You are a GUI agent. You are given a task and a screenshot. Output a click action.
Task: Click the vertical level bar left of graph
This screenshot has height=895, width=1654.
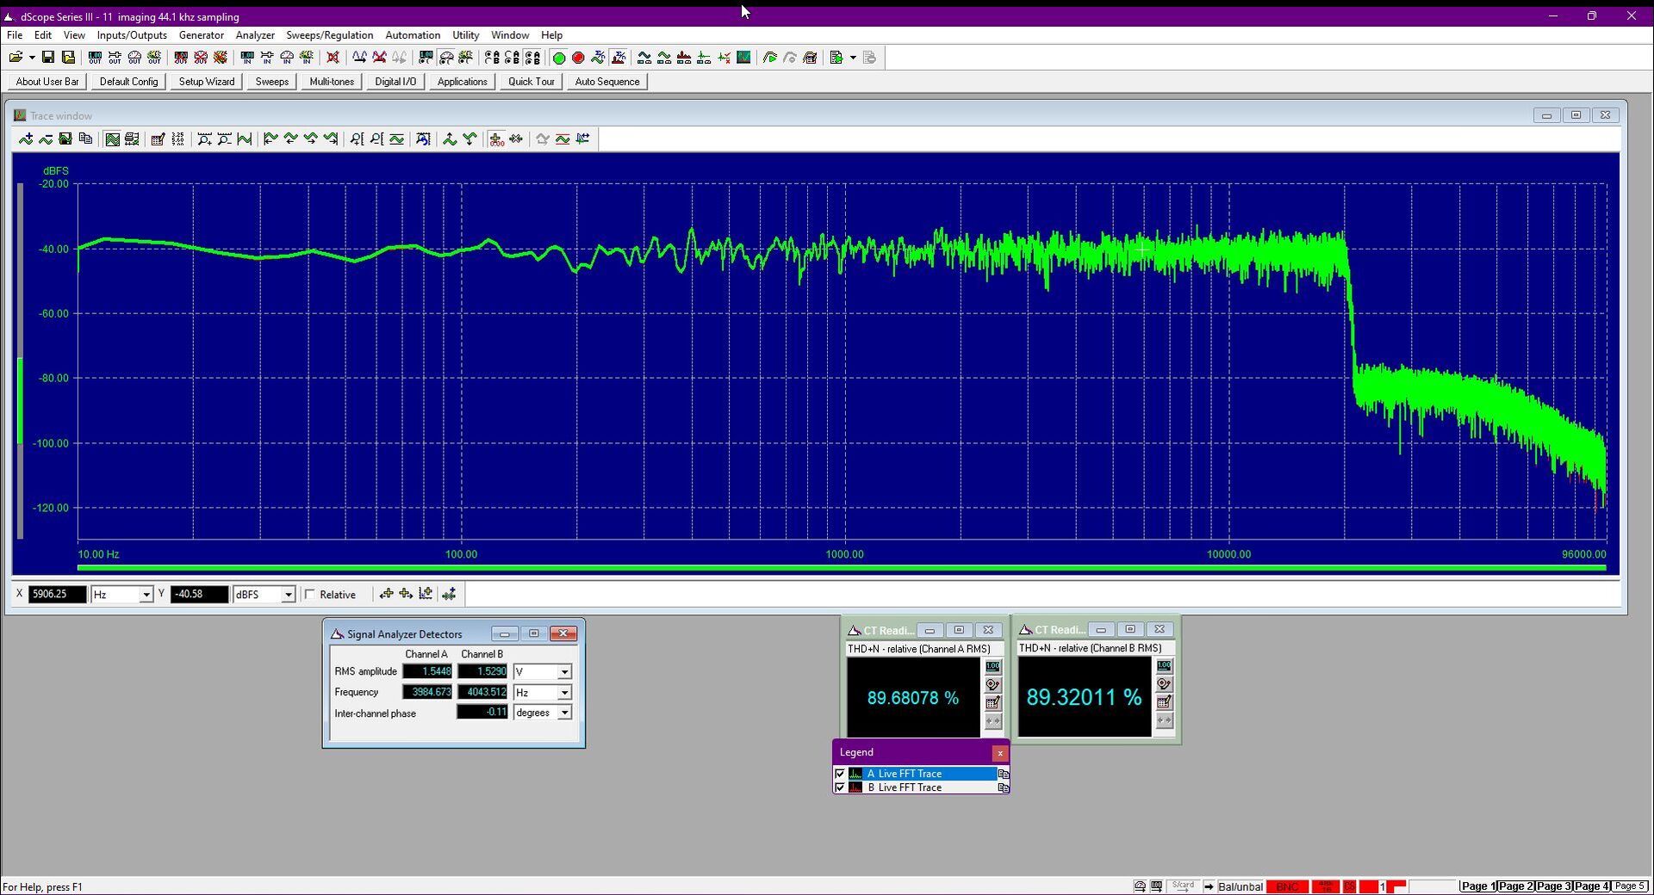pyautogui.click(x=20, y=361)
